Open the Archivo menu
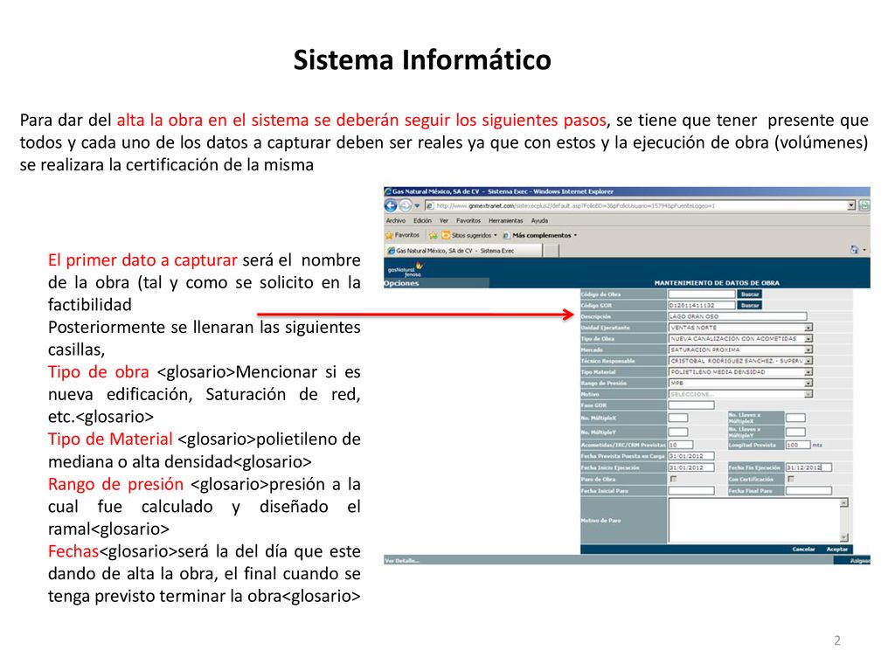 tap(396, 220)
